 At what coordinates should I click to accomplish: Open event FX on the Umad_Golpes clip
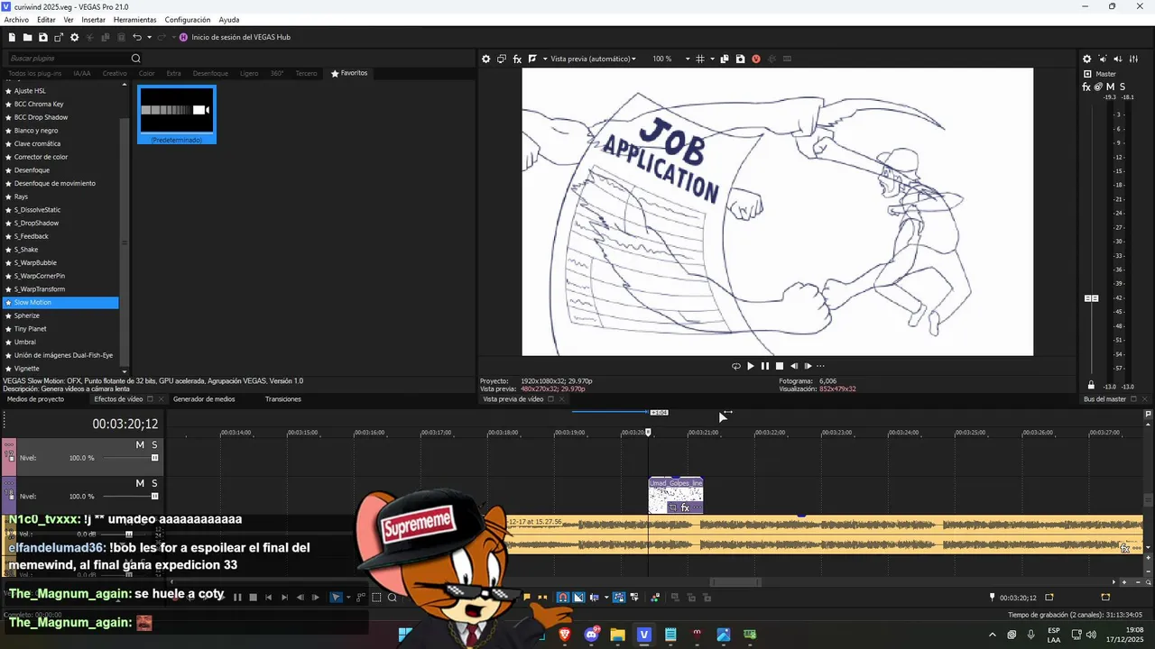click(x=685, y=508)
